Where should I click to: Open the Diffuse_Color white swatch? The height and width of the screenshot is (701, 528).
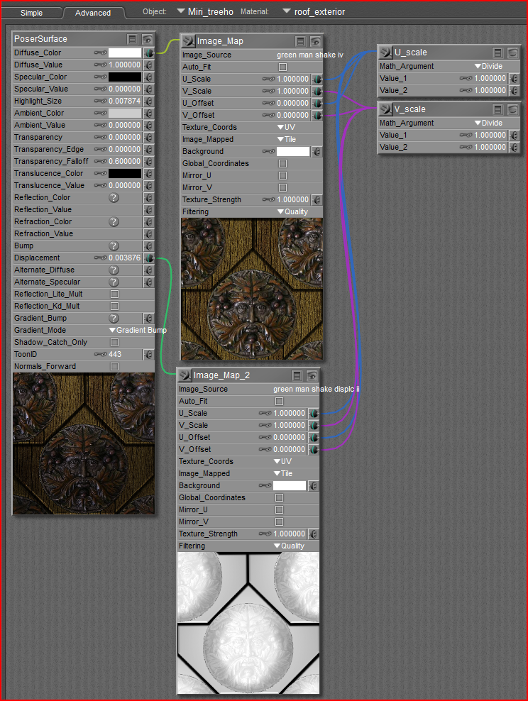125,53
